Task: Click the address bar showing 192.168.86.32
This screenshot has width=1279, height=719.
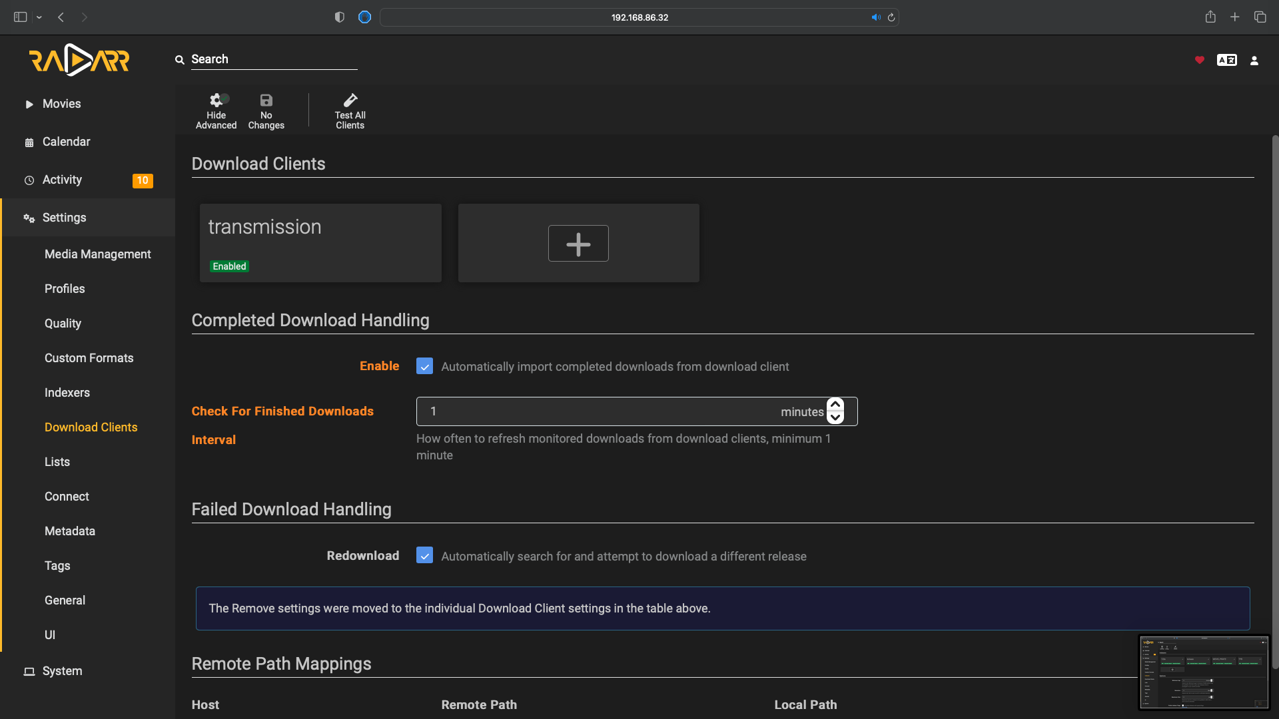Action: click(639, 17)
